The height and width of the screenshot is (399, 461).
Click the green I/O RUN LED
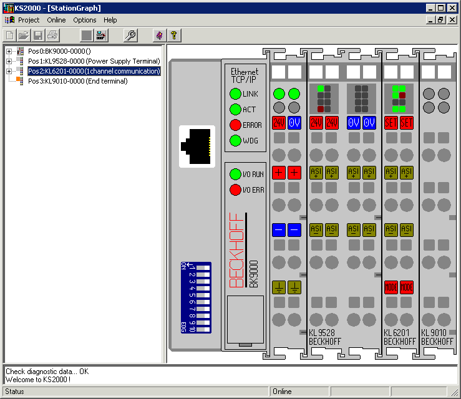235,174
